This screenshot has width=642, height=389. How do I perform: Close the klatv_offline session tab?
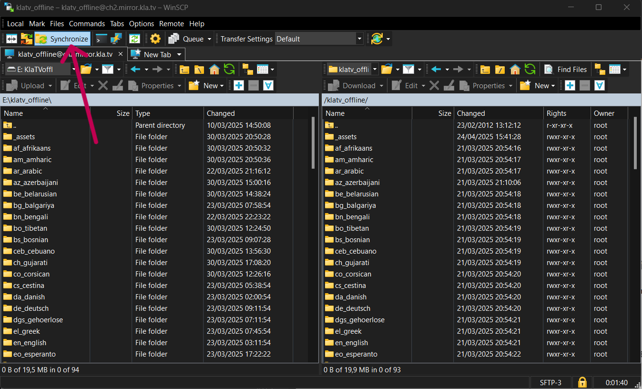pyautogui.click(x=121, y=54)
